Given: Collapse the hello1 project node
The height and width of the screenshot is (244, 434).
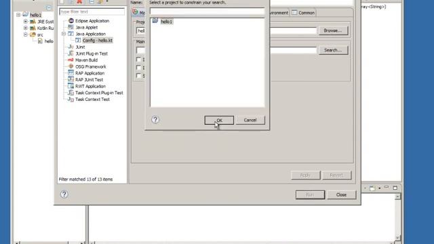Looking at the screenshot, I should 18,15.
